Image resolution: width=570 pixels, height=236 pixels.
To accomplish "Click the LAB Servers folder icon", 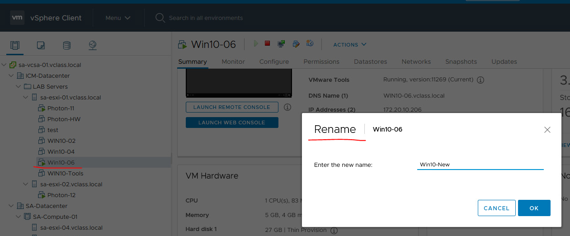I will [28, 86].
